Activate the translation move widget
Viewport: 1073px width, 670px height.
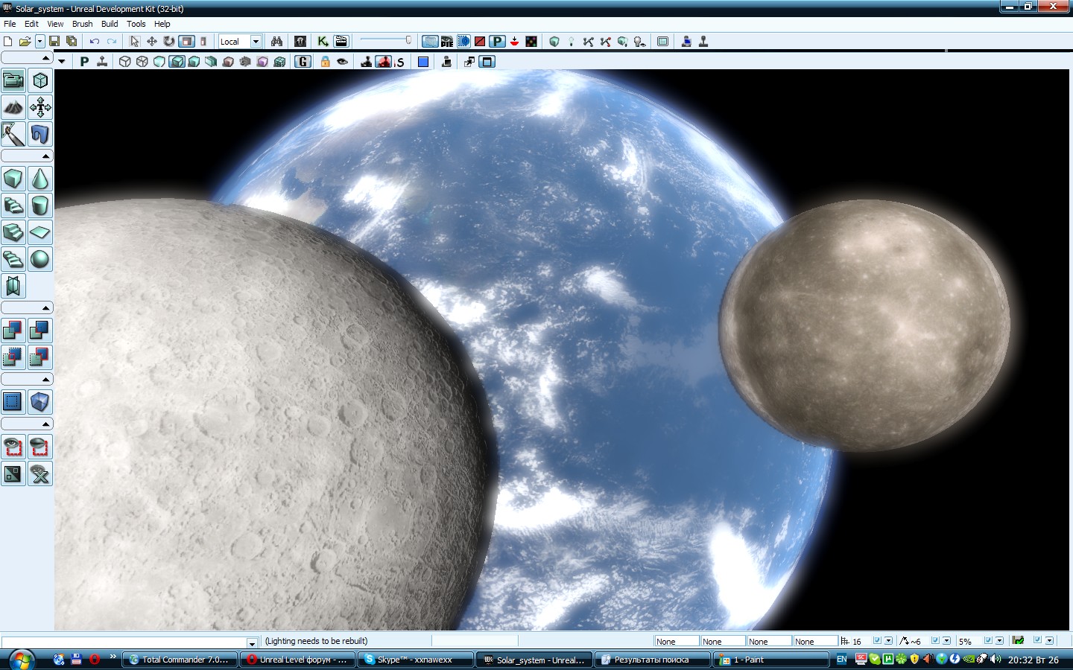tap(152, 42)
